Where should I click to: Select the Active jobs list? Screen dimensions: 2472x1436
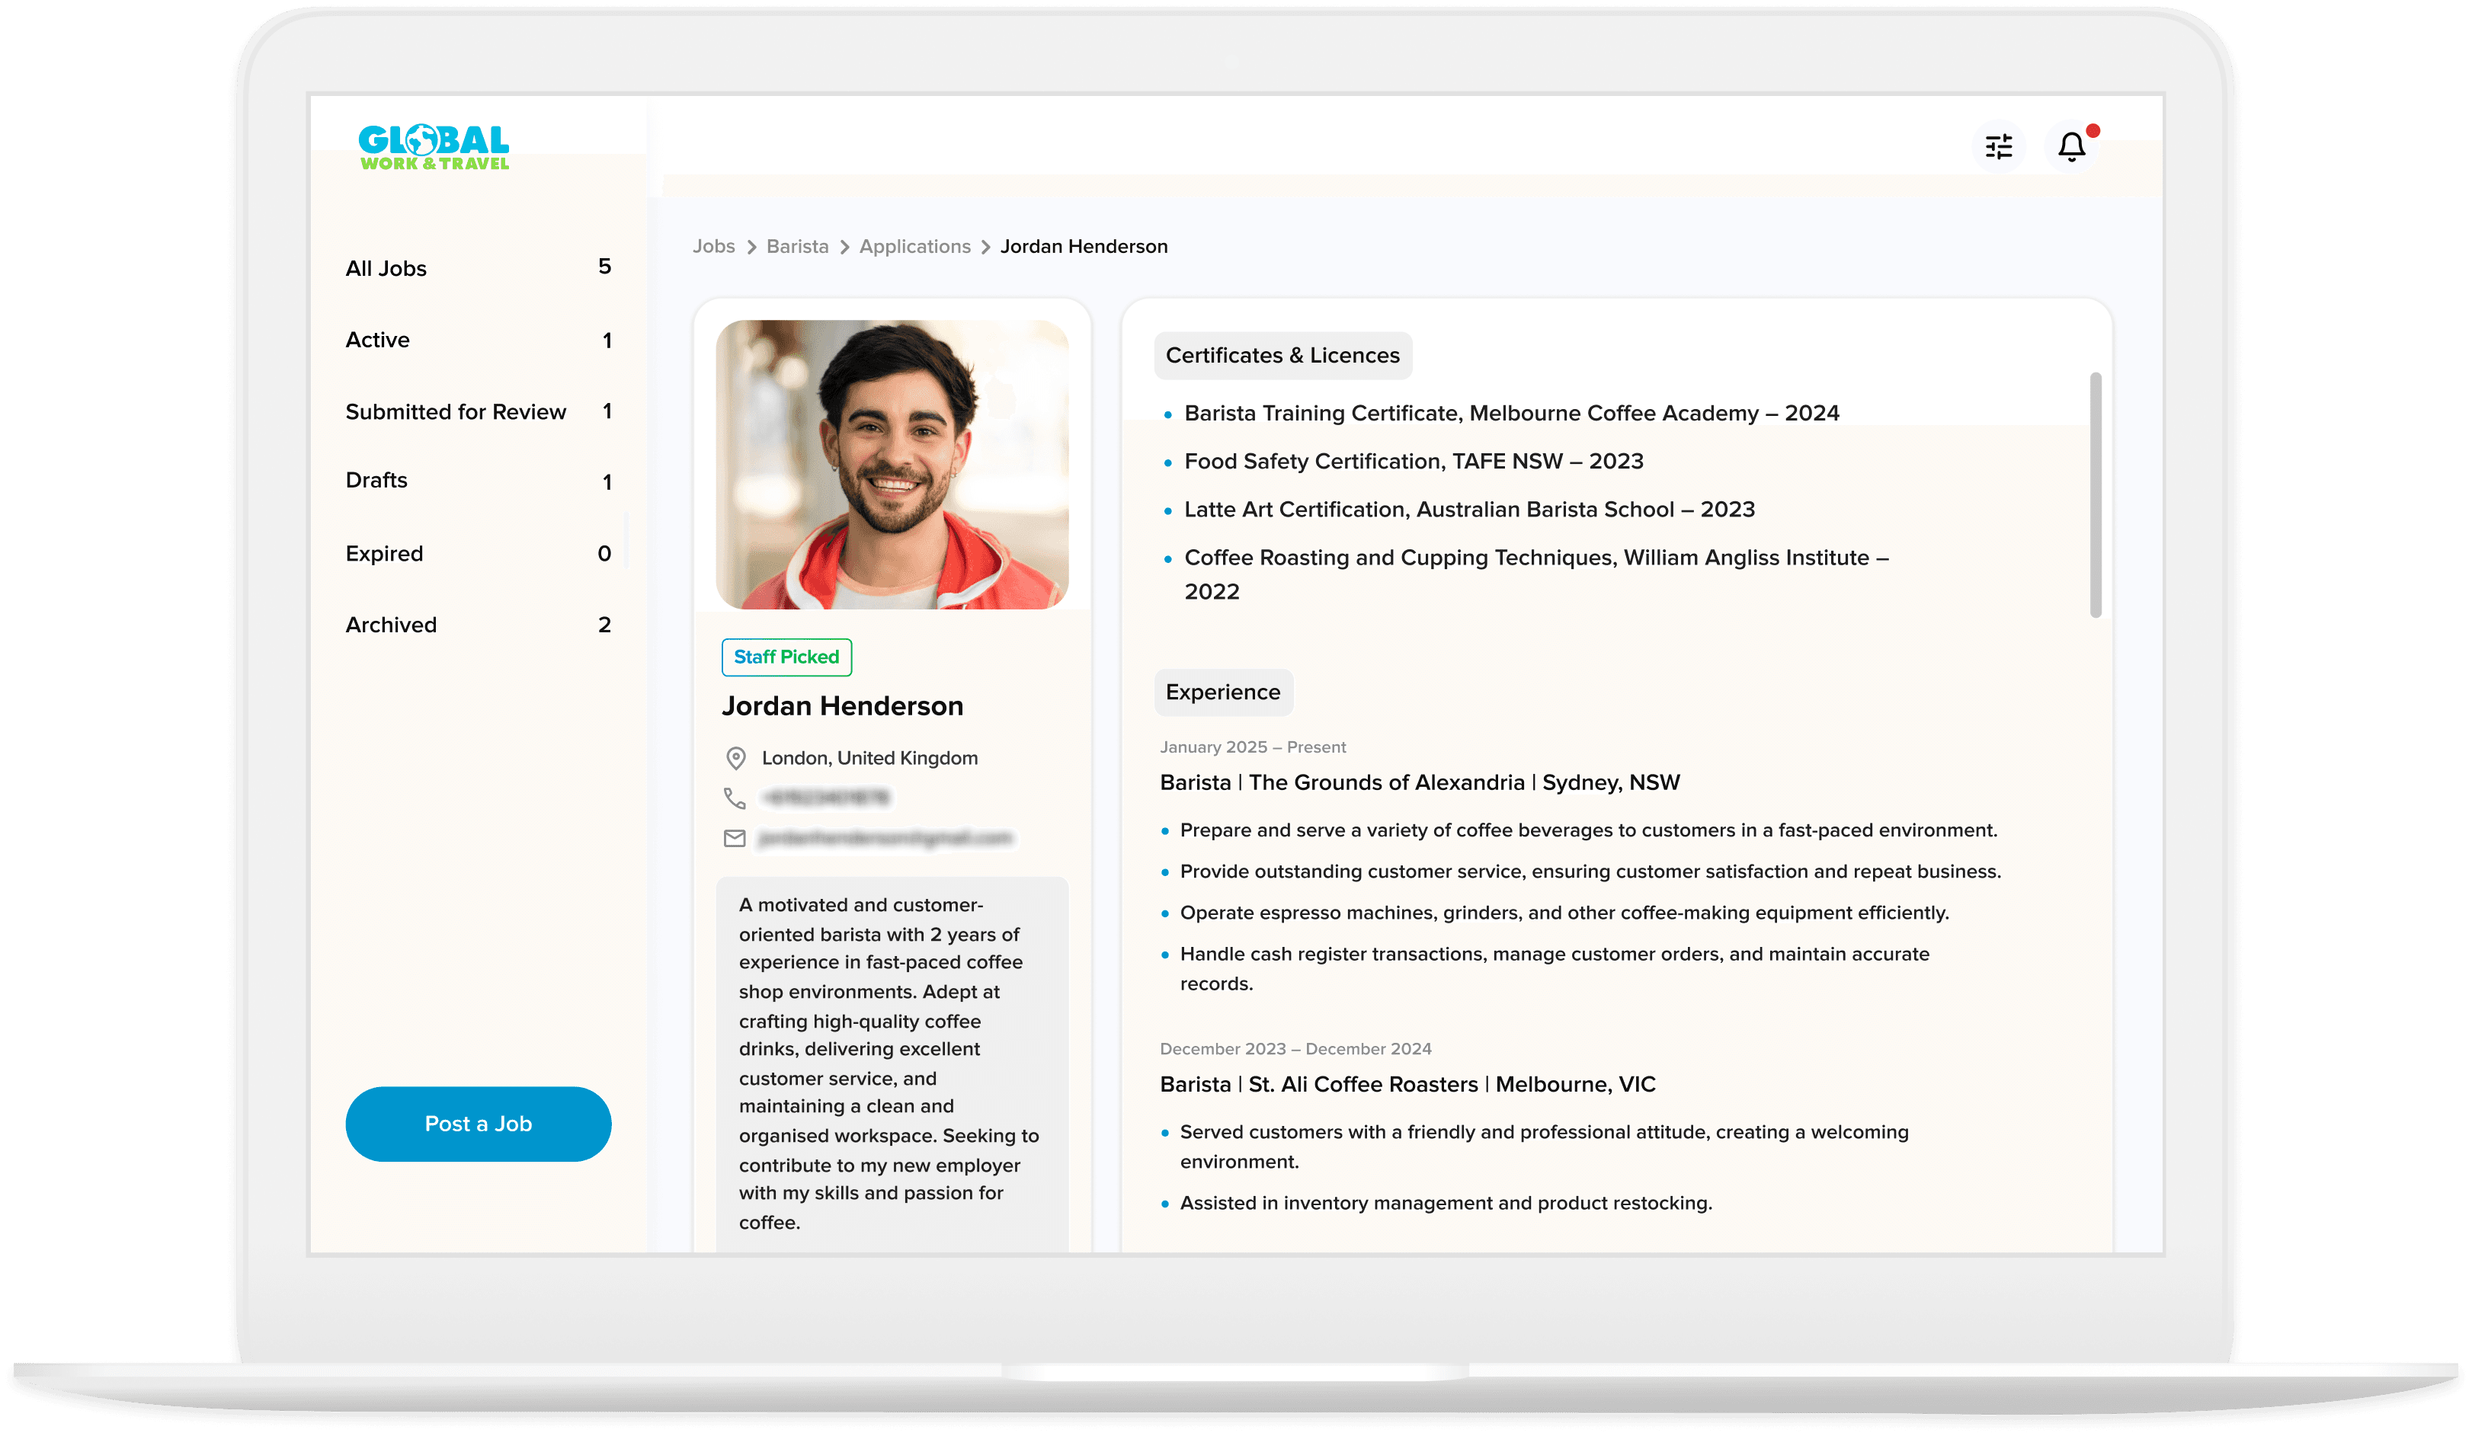tap(378, 341)
